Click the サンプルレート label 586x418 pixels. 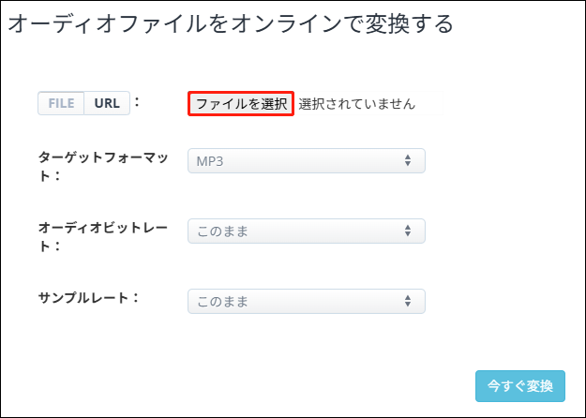pyautogui.click(x=88, y=297)
